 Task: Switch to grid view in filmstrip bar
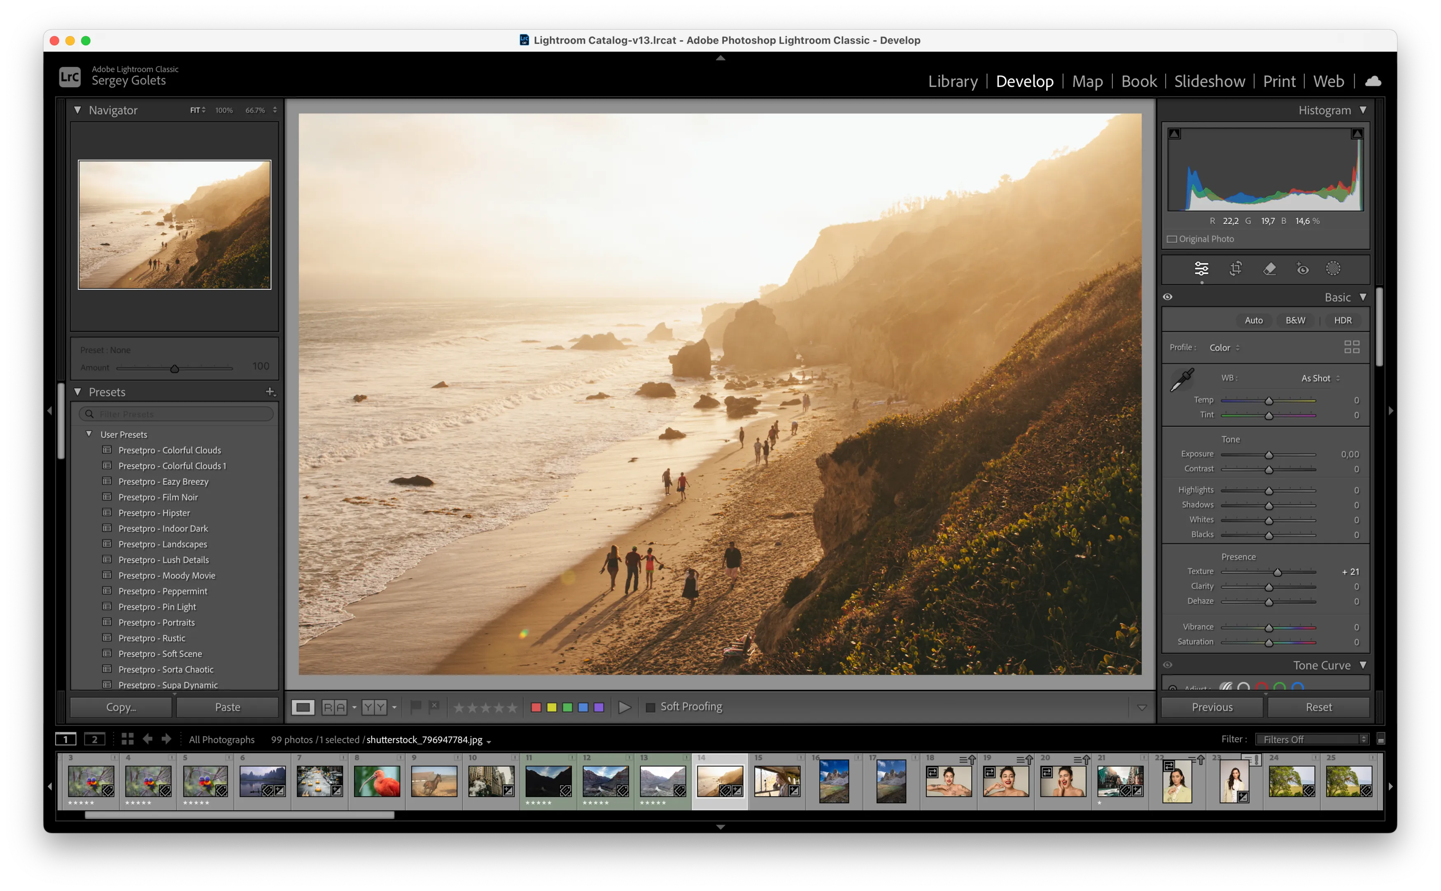pos(127,739)
